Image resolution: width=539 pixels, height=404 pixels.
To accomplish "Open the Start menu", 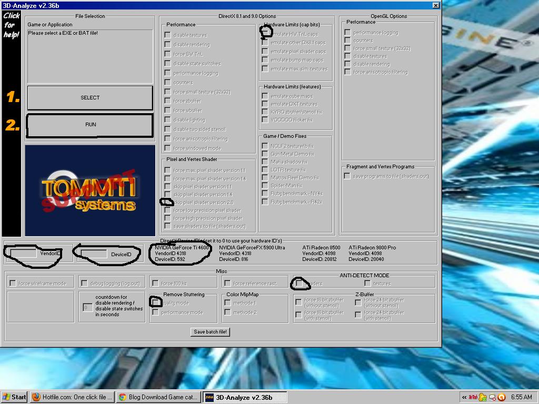I will (14, 397).
